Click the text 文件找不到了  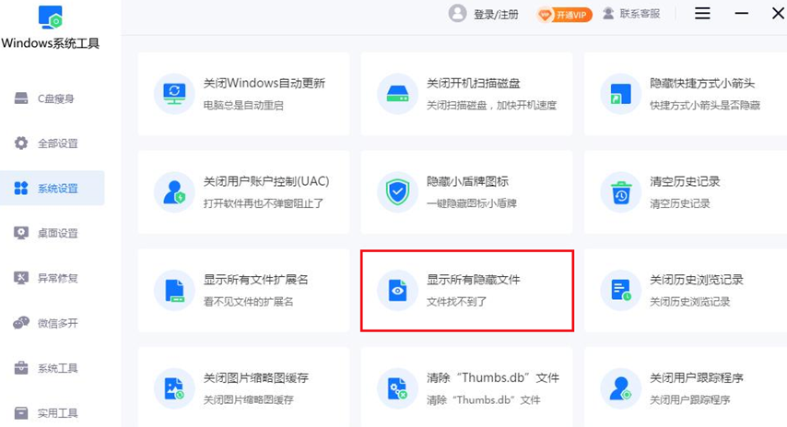coord(457,302)
